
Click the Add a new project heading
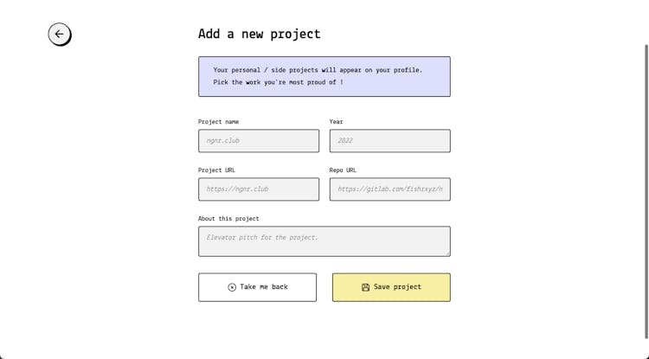[259, 35]
